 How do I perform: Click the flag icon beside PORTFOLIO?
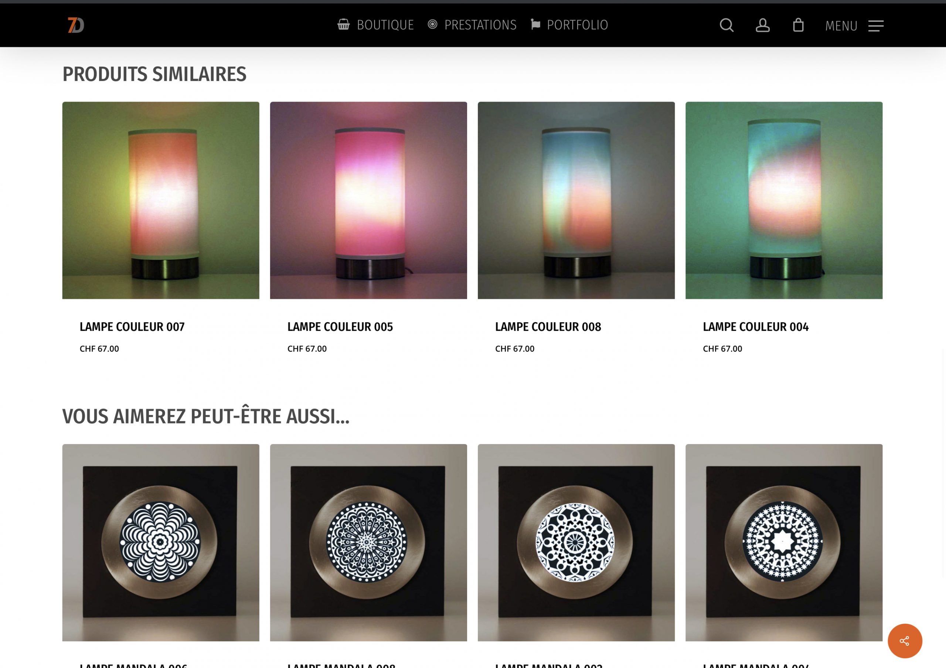(x=535, y=25)
